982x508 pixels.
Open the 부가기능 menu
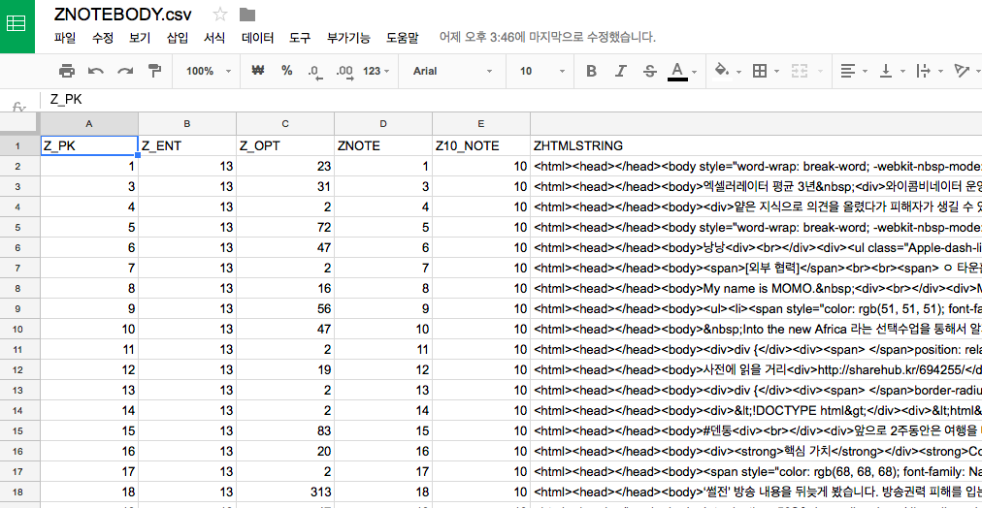pyautogui.click(x=348, y=38)
